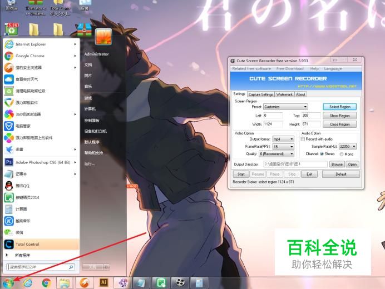Click the Browse button for output directory
Screen dimensions: 385x289
tap(337, 165)
